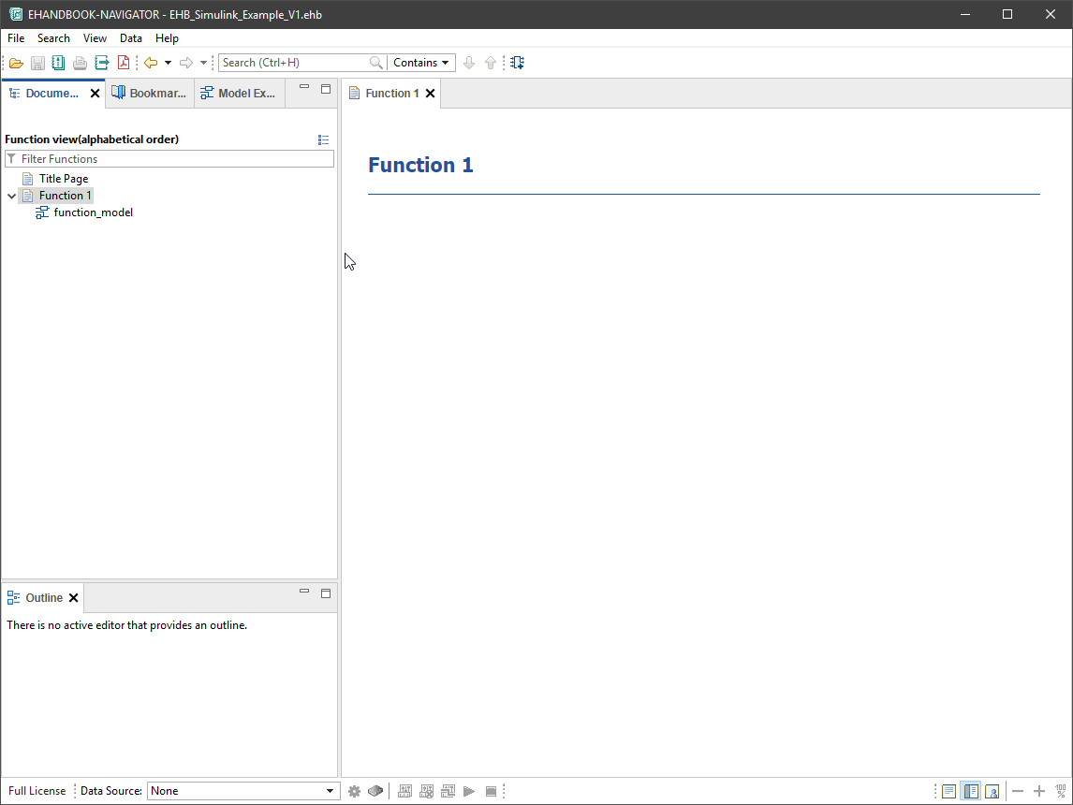
Task: Open the Data menu
Action: tap(131, 38)
